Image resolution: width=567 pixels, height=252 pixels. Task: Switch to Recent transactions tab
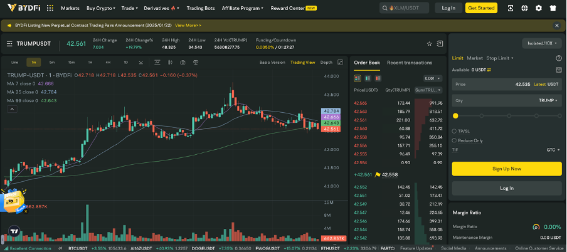[x=410, y=63]
